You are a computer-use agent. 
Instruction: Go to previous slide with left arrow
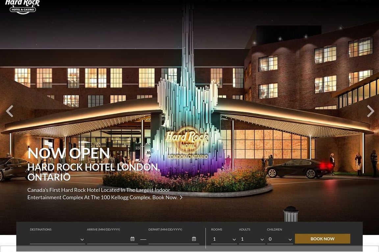10,111
